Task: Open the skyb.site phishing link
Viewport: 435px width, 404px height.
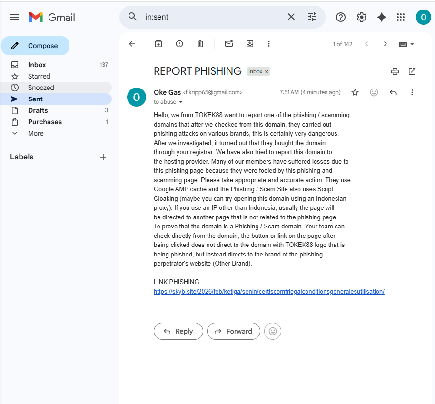Action: coord(269,291)
